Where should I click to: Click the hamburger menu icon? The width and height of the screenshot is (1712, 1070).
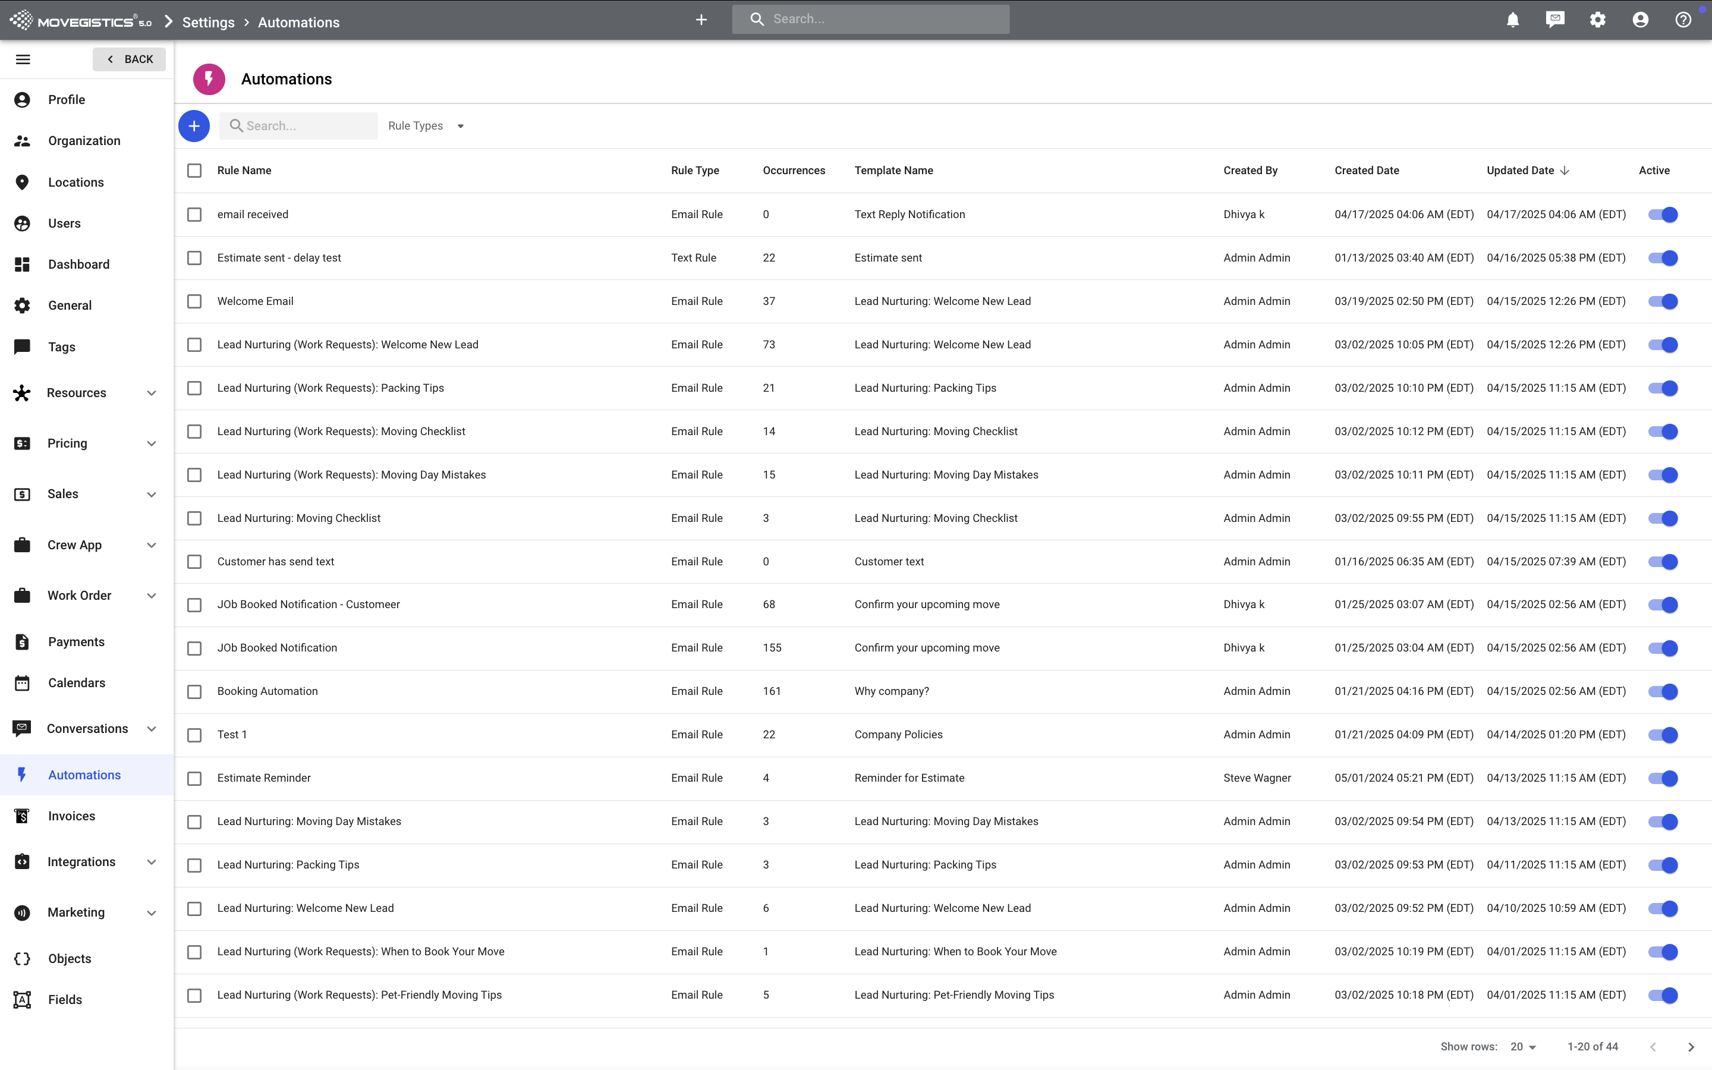(23, 59)
